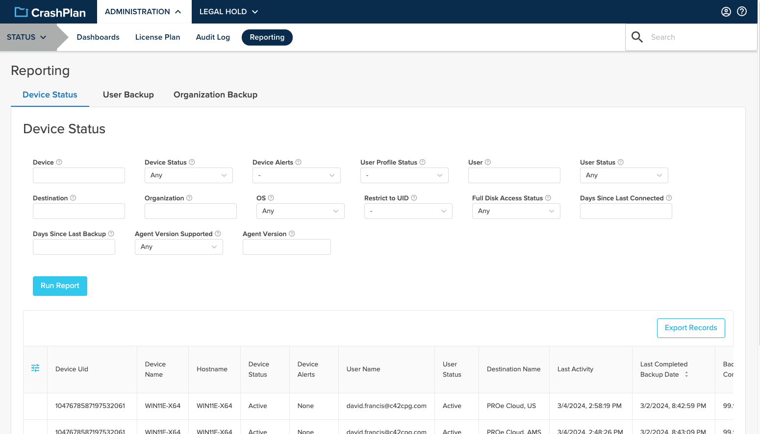Click the search magnifier icon
The image size is (760, 434).
pyautogui.click(x=637, y=37)
